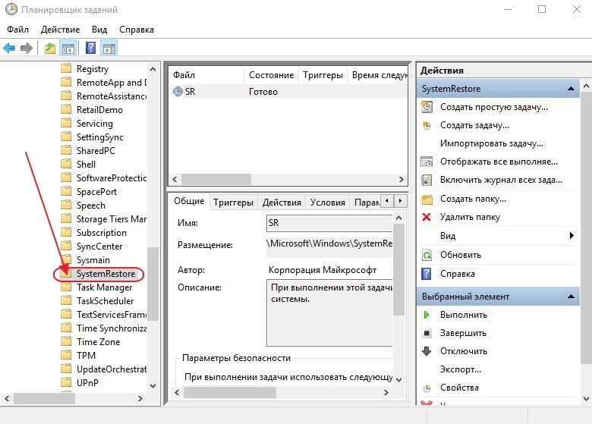
Task: Click the tab scroll right arrow
Action: (400, 201)
